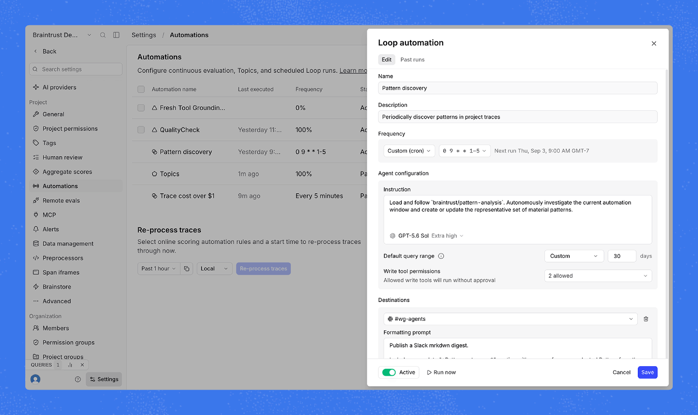Follow the Learn more link

point(353,71)
